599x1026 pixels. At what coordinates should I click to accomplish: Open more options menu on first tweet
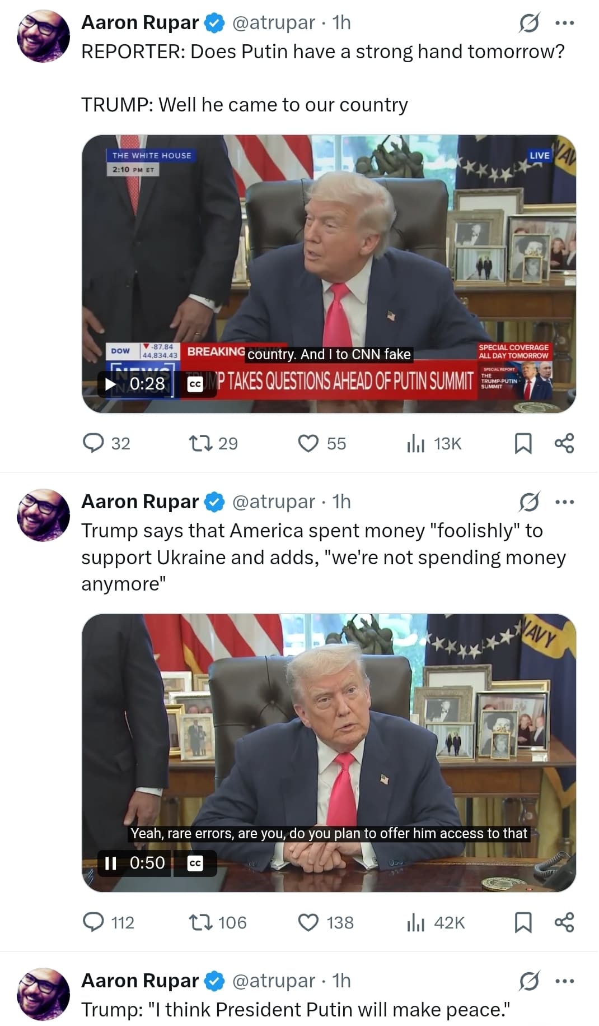point(564,23)
